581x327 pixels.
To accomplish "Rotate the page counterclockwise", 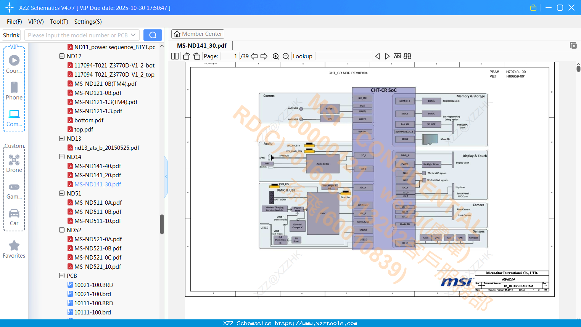I will point(187,56).
